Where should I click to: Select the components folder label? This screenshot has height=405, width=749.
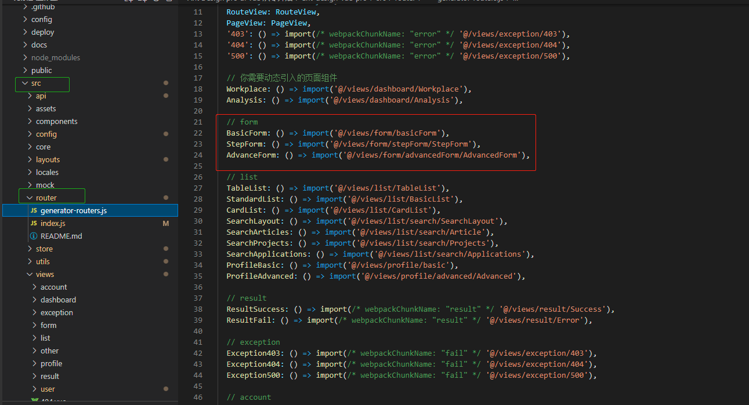tap(57, 121)
